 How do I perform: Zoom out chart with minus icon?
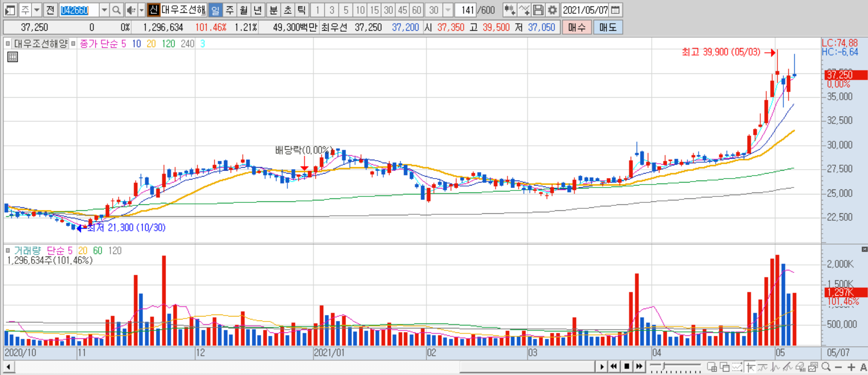(838, 367)
